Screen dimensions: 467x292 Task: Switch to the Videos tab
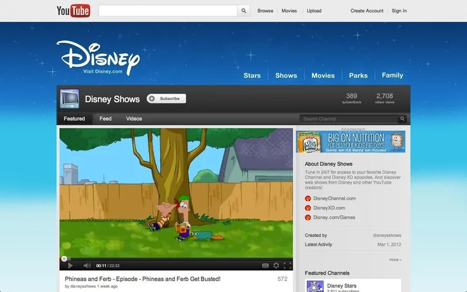[134, 119]
